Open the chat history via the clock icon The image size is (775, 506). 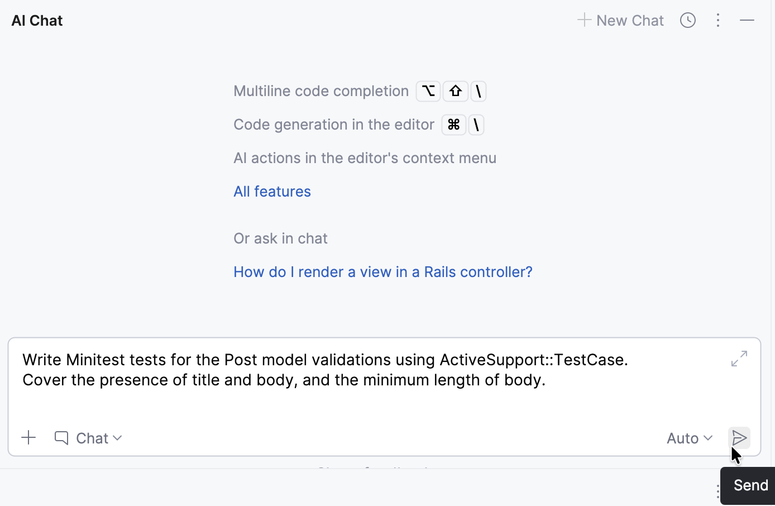coord(687,20)
